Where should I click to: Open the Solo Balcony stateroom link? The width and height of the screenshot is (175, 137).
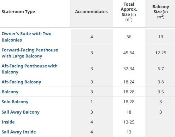point(15,102)
